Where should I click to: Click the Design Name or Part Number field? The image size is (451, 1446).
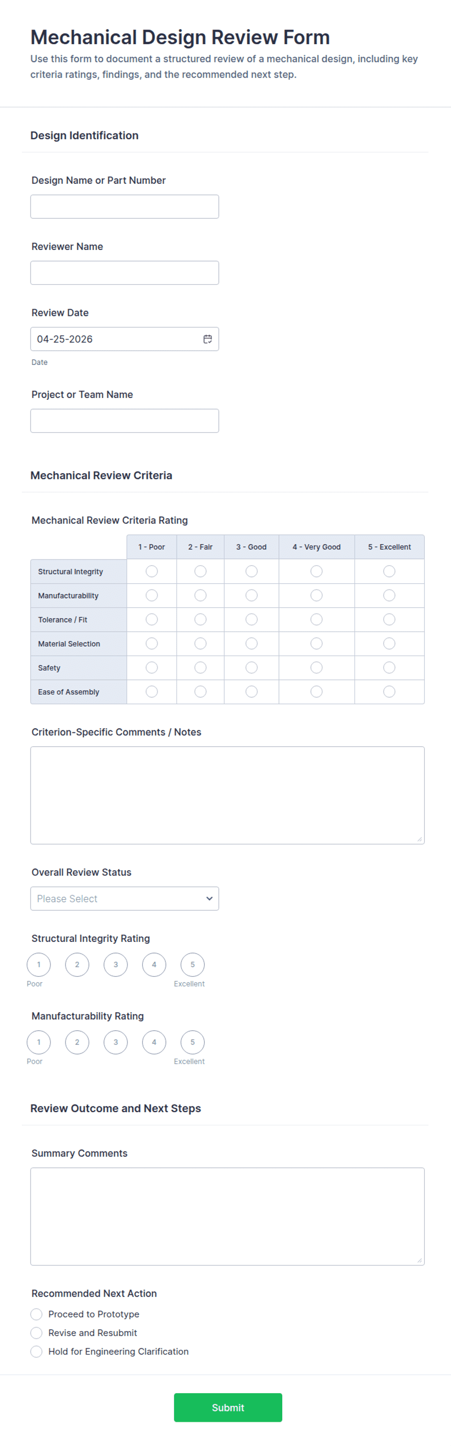click(x=124, y=207)
